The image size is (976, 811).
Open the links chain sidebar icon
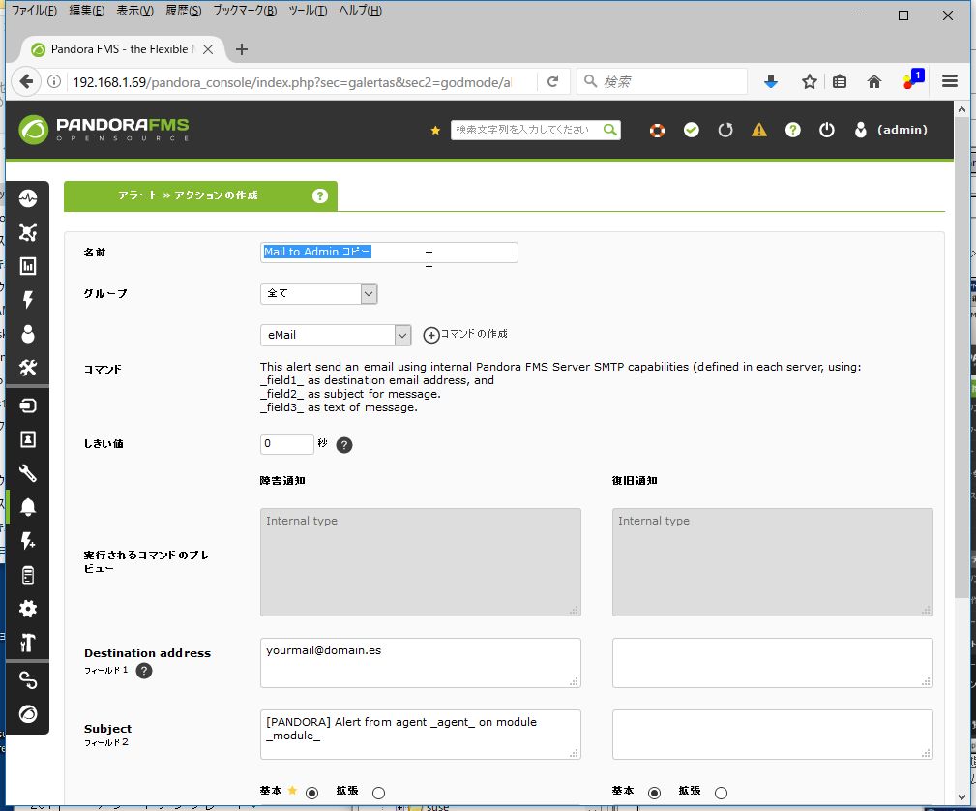click(x=28, y=680)
